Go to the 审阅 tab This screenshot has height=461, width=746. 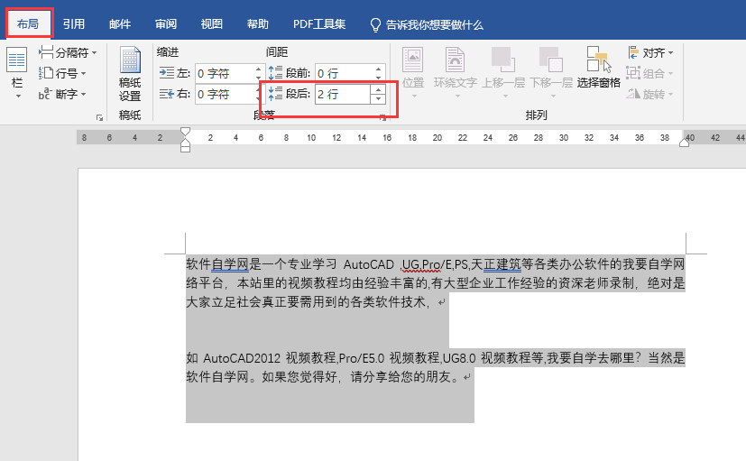tap(166, 23)
